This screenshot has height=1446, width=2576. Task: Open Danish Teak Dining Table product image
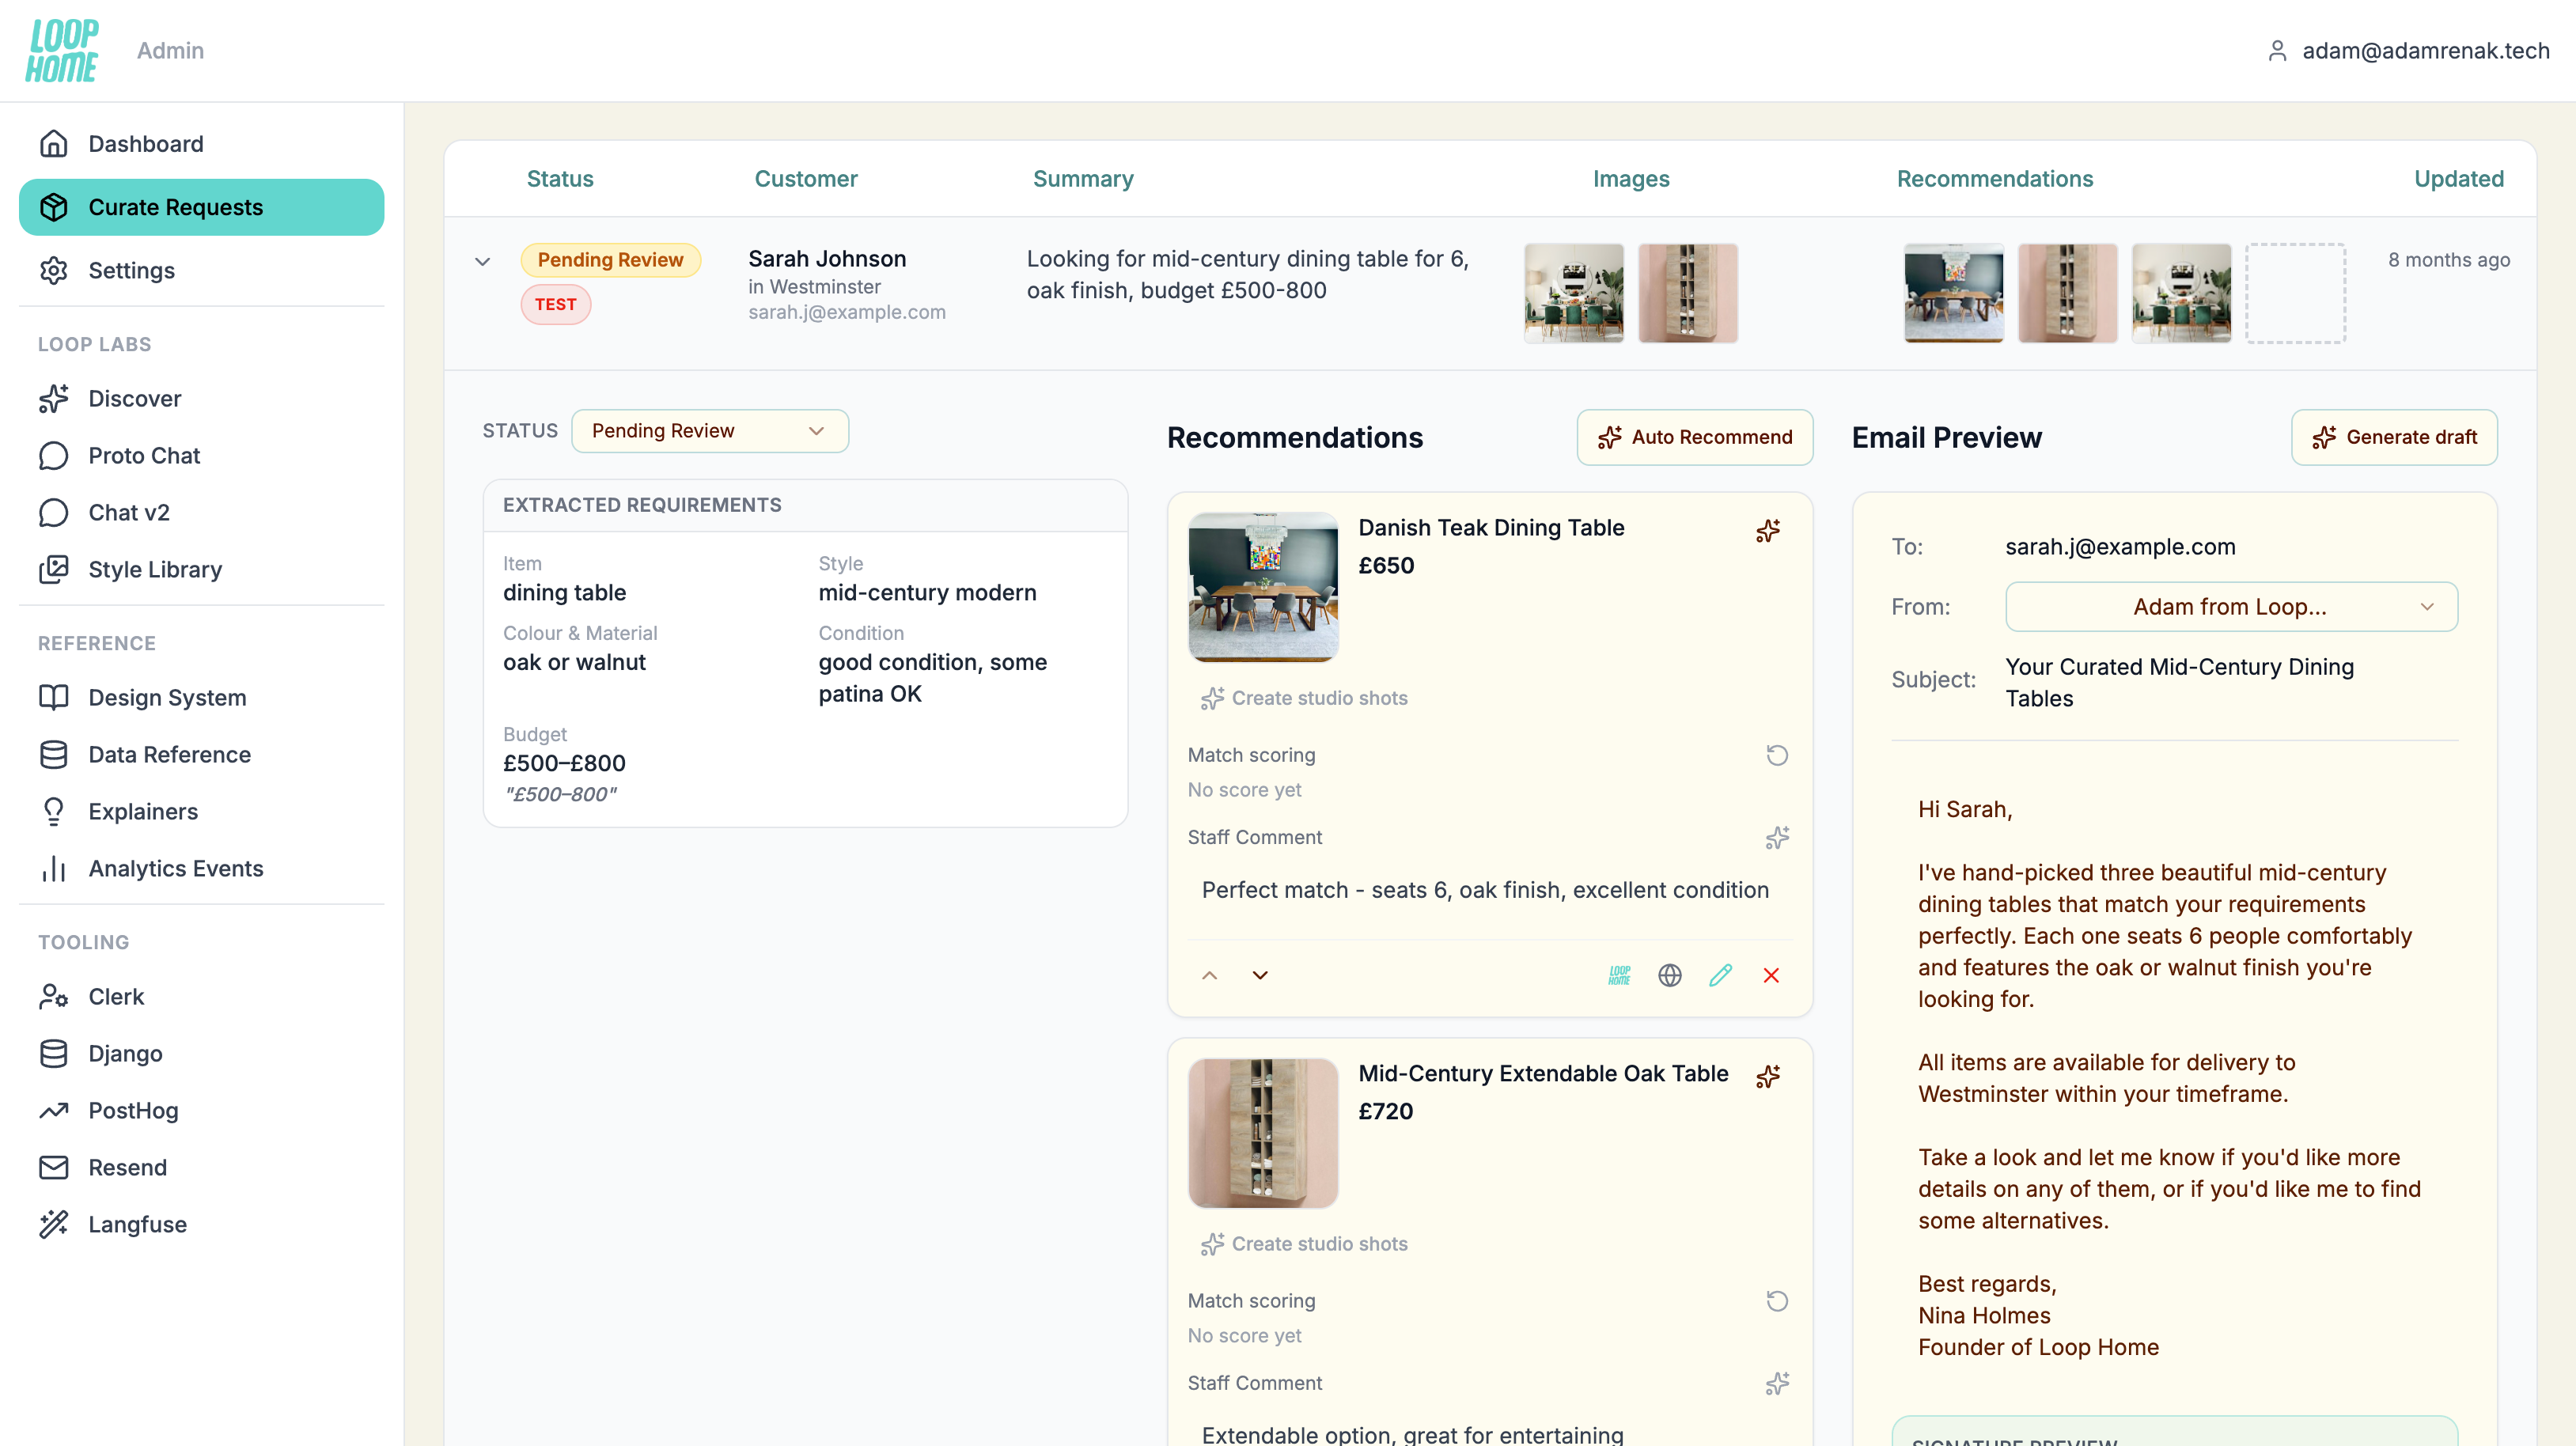(x=1263, y=587)
